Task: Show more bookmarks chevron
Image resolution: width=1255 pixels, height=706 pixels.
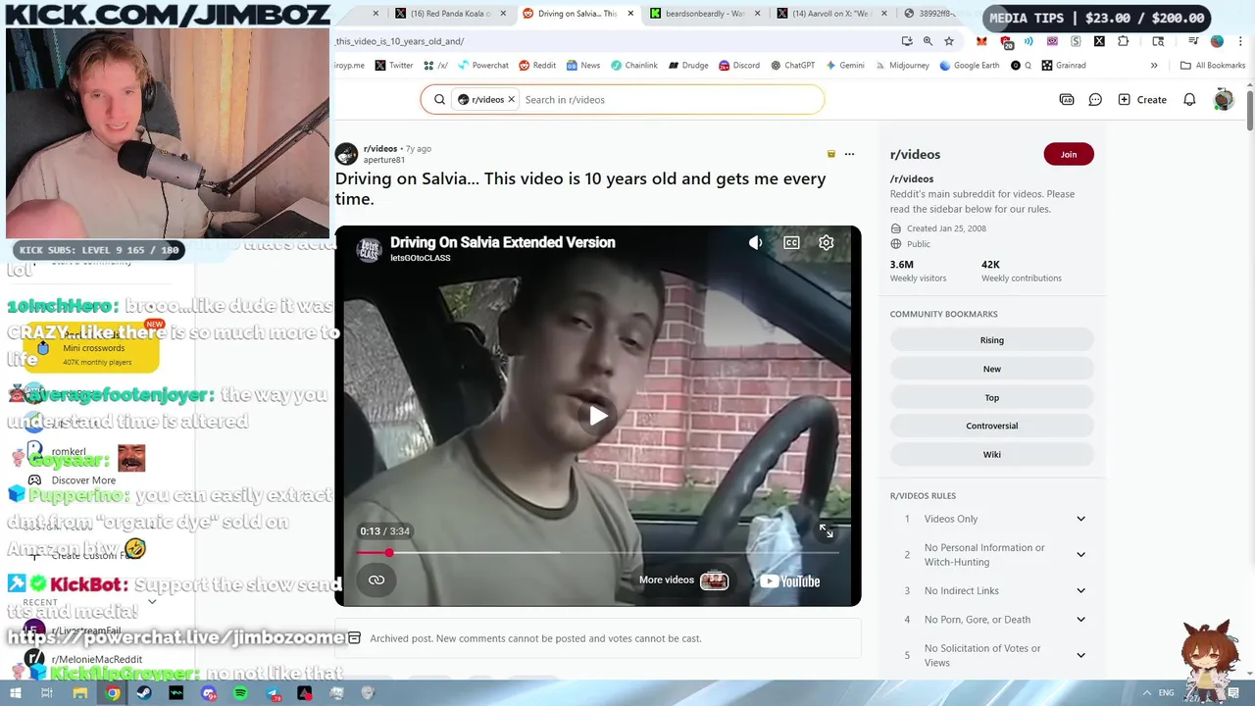Action: click(x=1154, y=66)
